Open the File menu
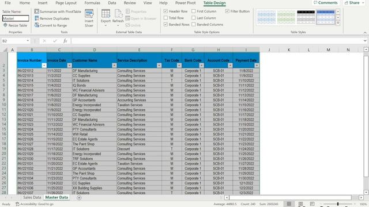The height and width of the screenshot is (207, 369). tap(7, 3)
